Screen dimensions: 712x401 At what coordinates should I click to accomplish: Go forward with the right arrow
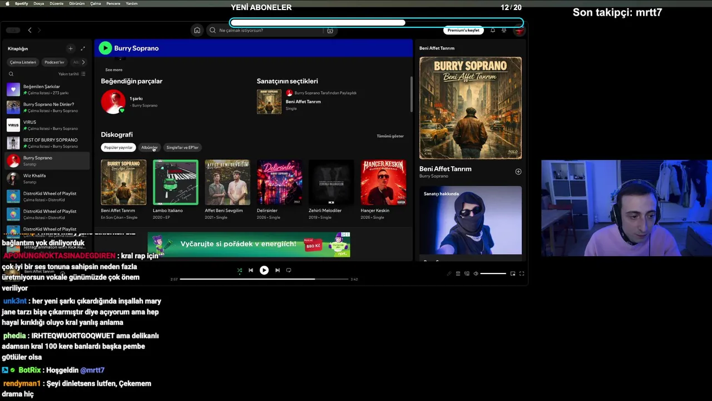tap(39, 30)
